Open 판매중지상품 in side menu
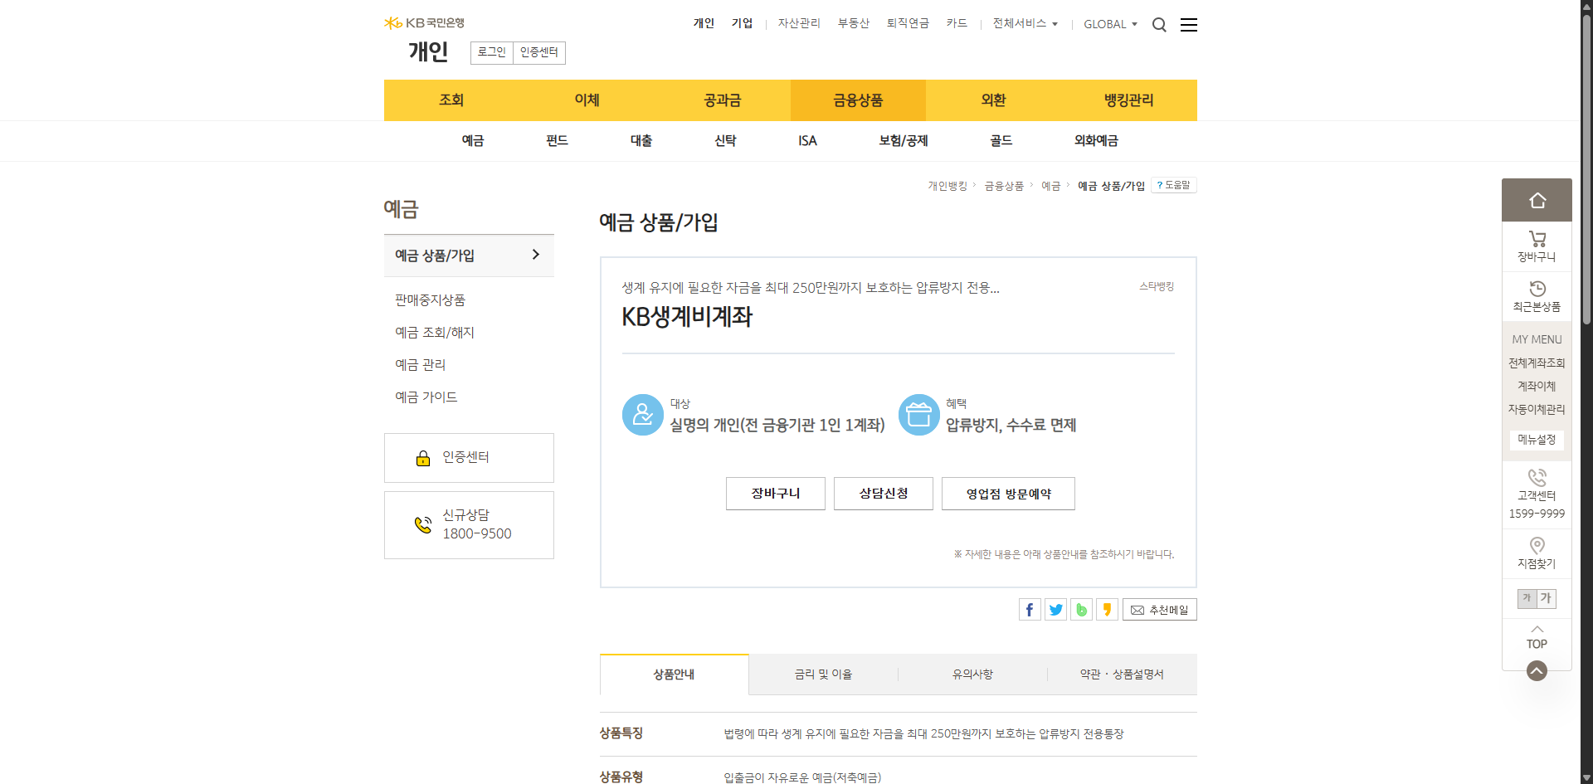Image resolution: width=1593 pixels, height=784 pixels. [430, 300]
